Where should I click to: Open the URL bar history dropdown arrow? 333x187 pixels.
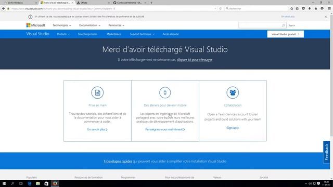215,9
